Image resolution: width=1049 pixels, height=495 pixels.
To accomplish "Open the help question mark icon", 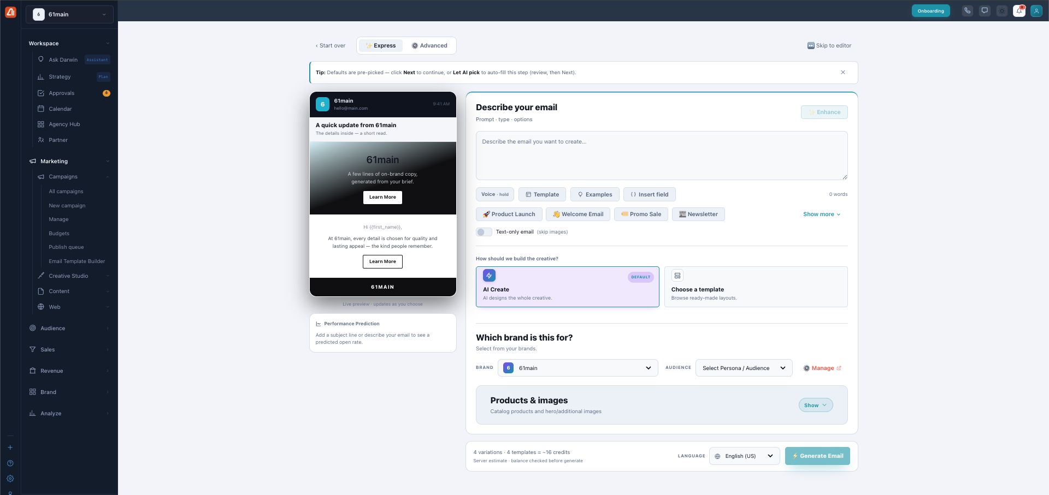I will (10, 463).
